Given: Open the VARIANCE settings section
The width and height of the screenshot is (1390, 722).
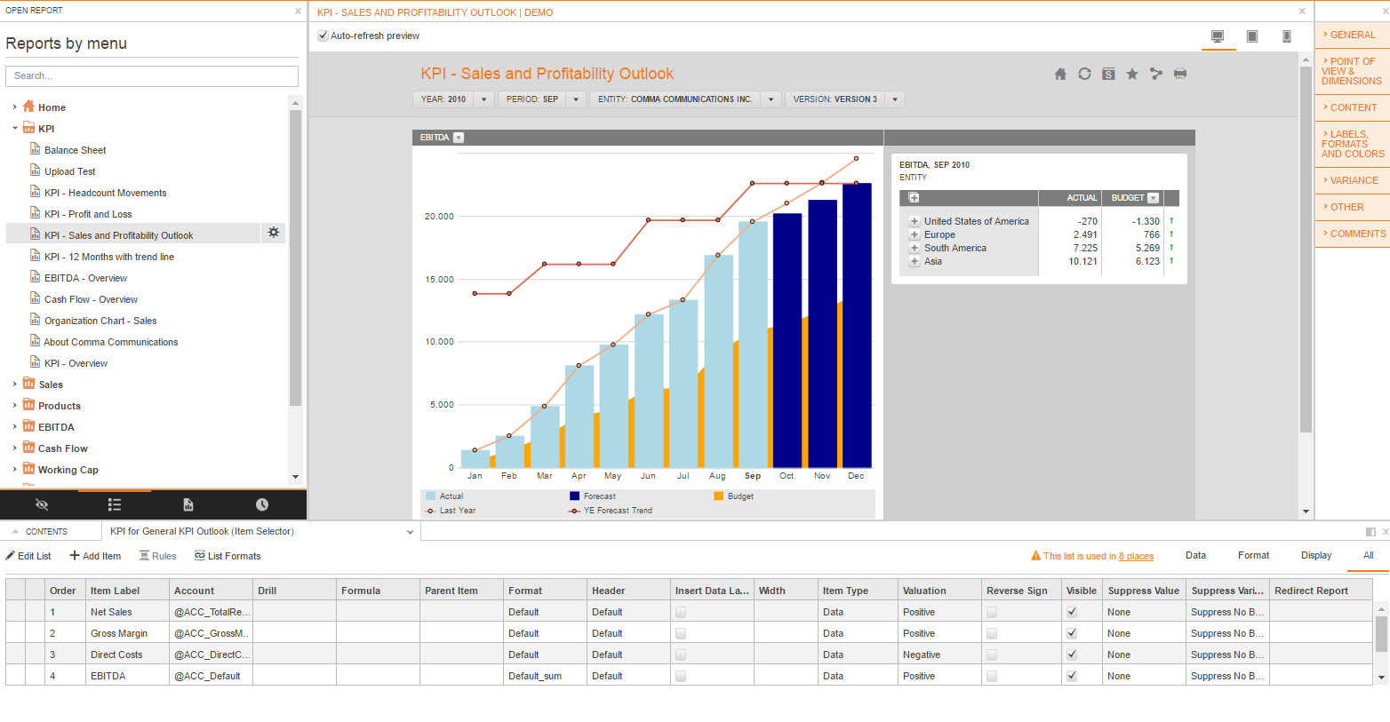Looking at the screenshot, I should click(x=1352, y=180).
